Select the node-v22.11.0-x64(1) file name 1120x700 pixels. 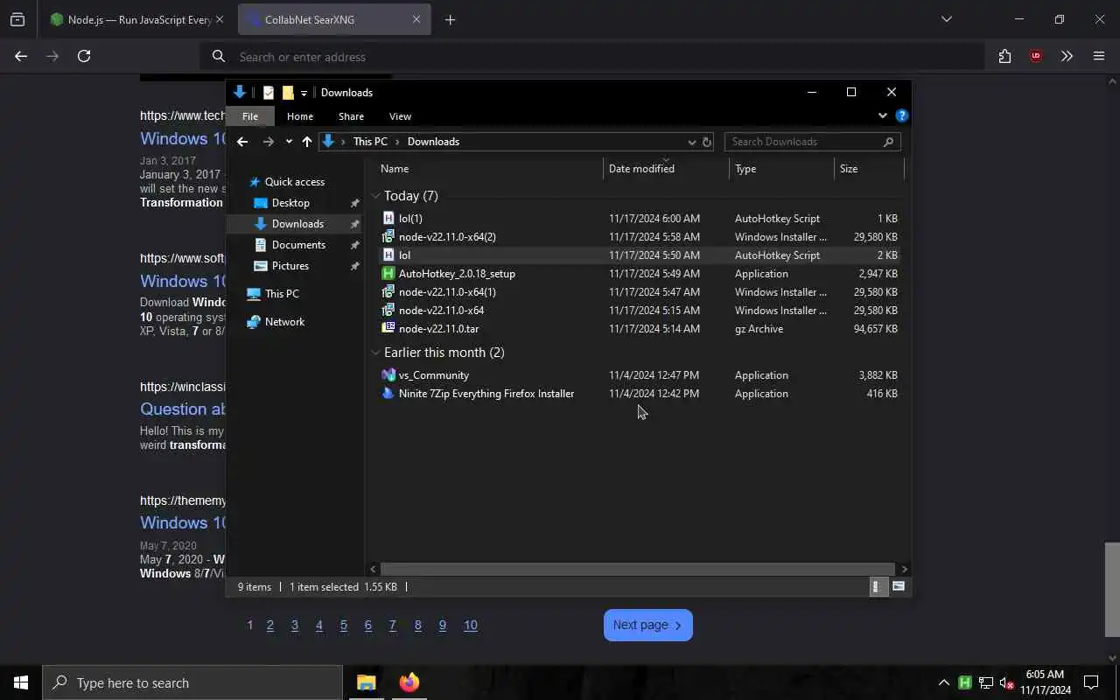(447, 291)
